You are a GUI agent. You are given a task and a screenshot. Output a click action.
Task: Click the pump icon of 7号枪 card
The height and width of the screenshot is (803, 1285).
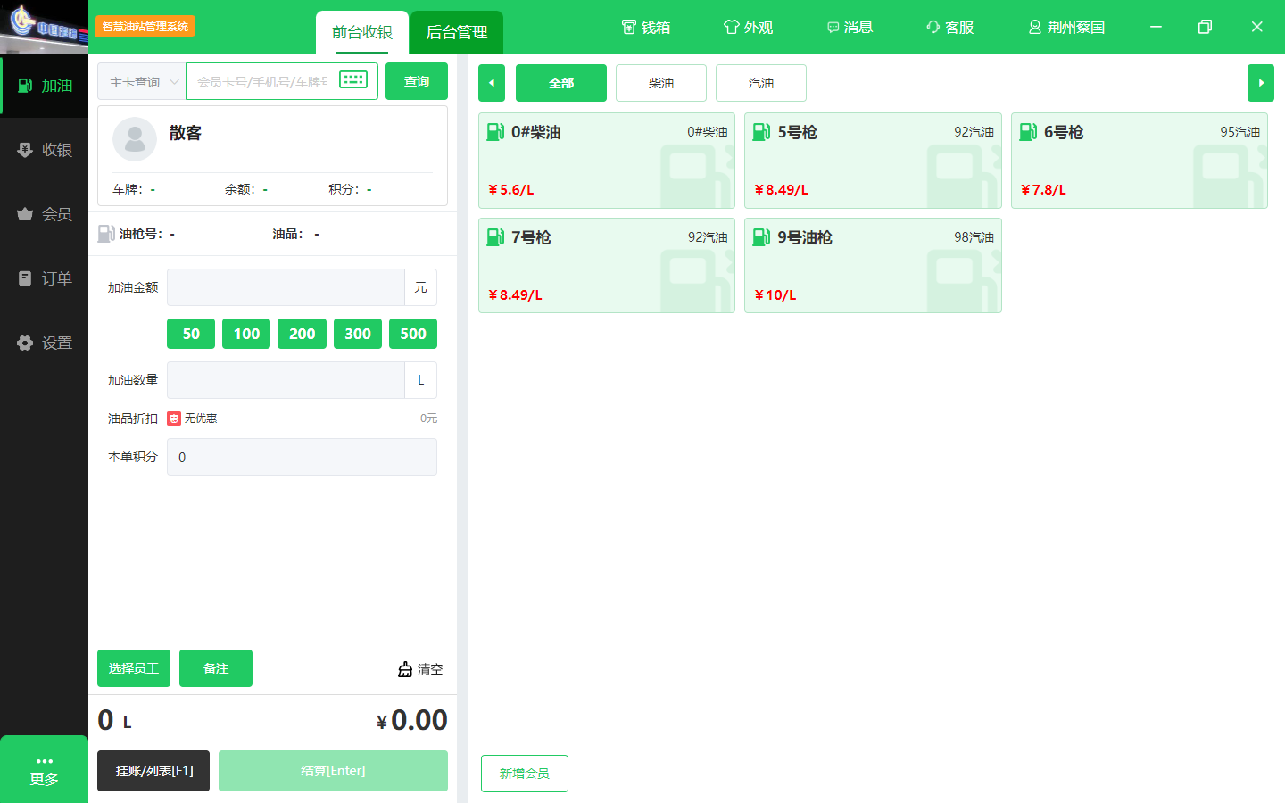495,237
